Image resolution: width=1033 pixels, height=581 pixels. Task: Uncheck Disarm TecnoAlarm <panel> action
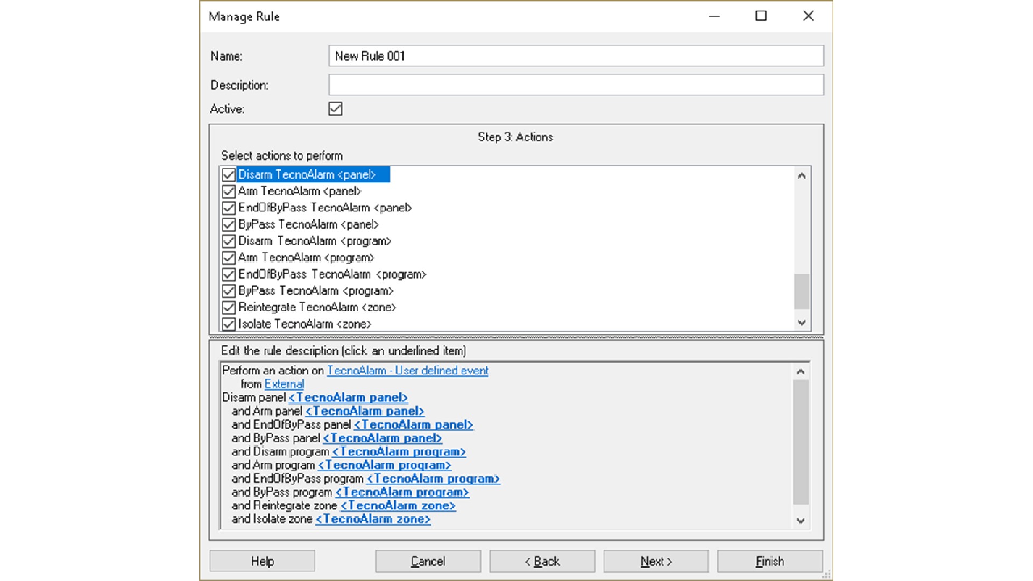pos(229,175)
